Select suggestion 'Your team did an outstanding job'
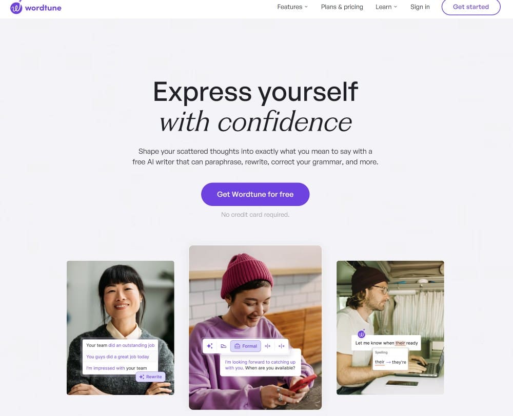513x416 pixels. [x=120, y=345]
